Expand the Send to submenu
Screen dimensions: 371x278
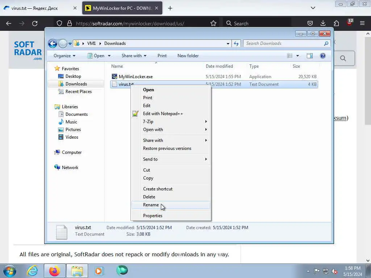click(171, 159)
